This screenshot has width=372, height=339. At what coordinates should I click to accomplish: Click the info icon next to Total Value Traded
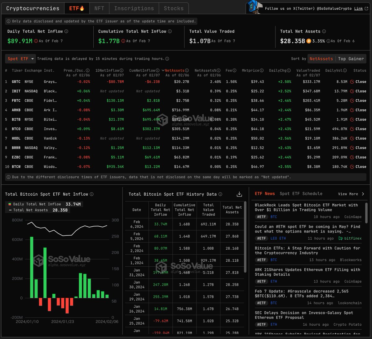[x=237, y=31]
